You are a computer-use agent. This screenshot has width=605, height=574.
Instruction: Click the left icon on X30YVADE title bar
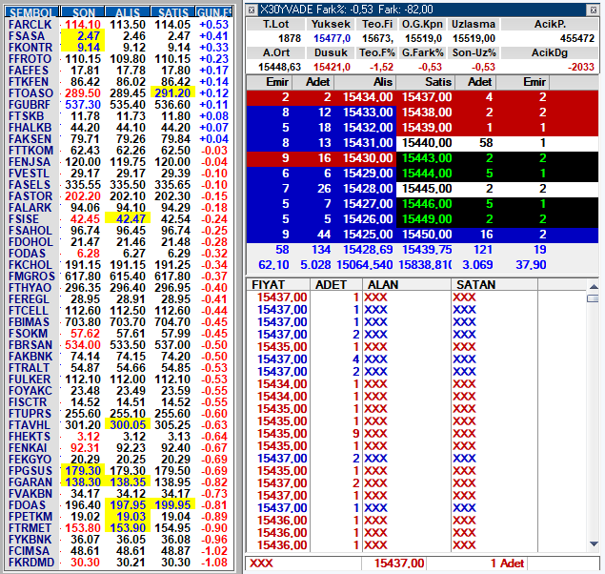[252, 10]
